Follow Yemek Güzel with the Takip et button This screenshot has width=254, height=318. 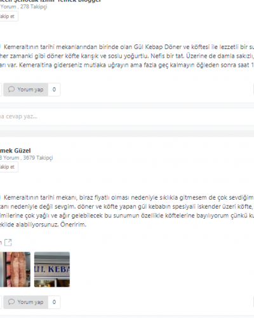point(8,167)
